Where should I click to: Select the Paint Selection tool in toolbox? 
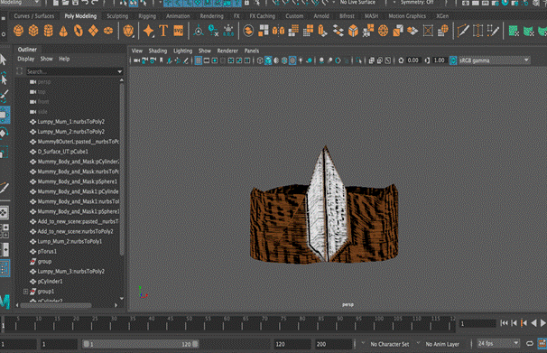click(4, 96)
